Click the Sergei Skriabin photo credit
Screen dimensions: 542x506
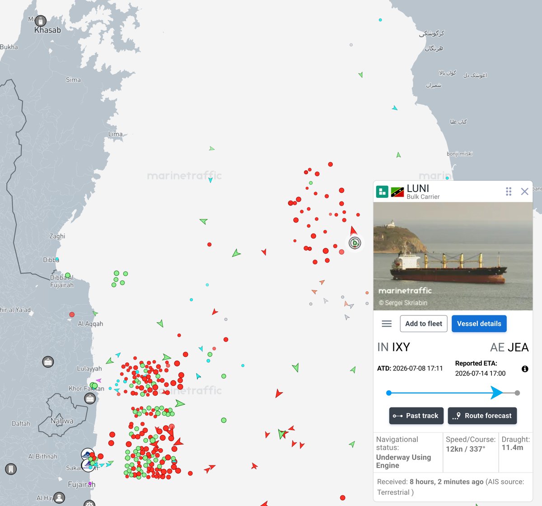[403, 303]
